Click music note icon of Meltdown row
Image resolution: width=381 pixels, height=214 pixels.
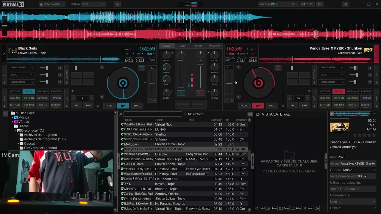point(122,144)
